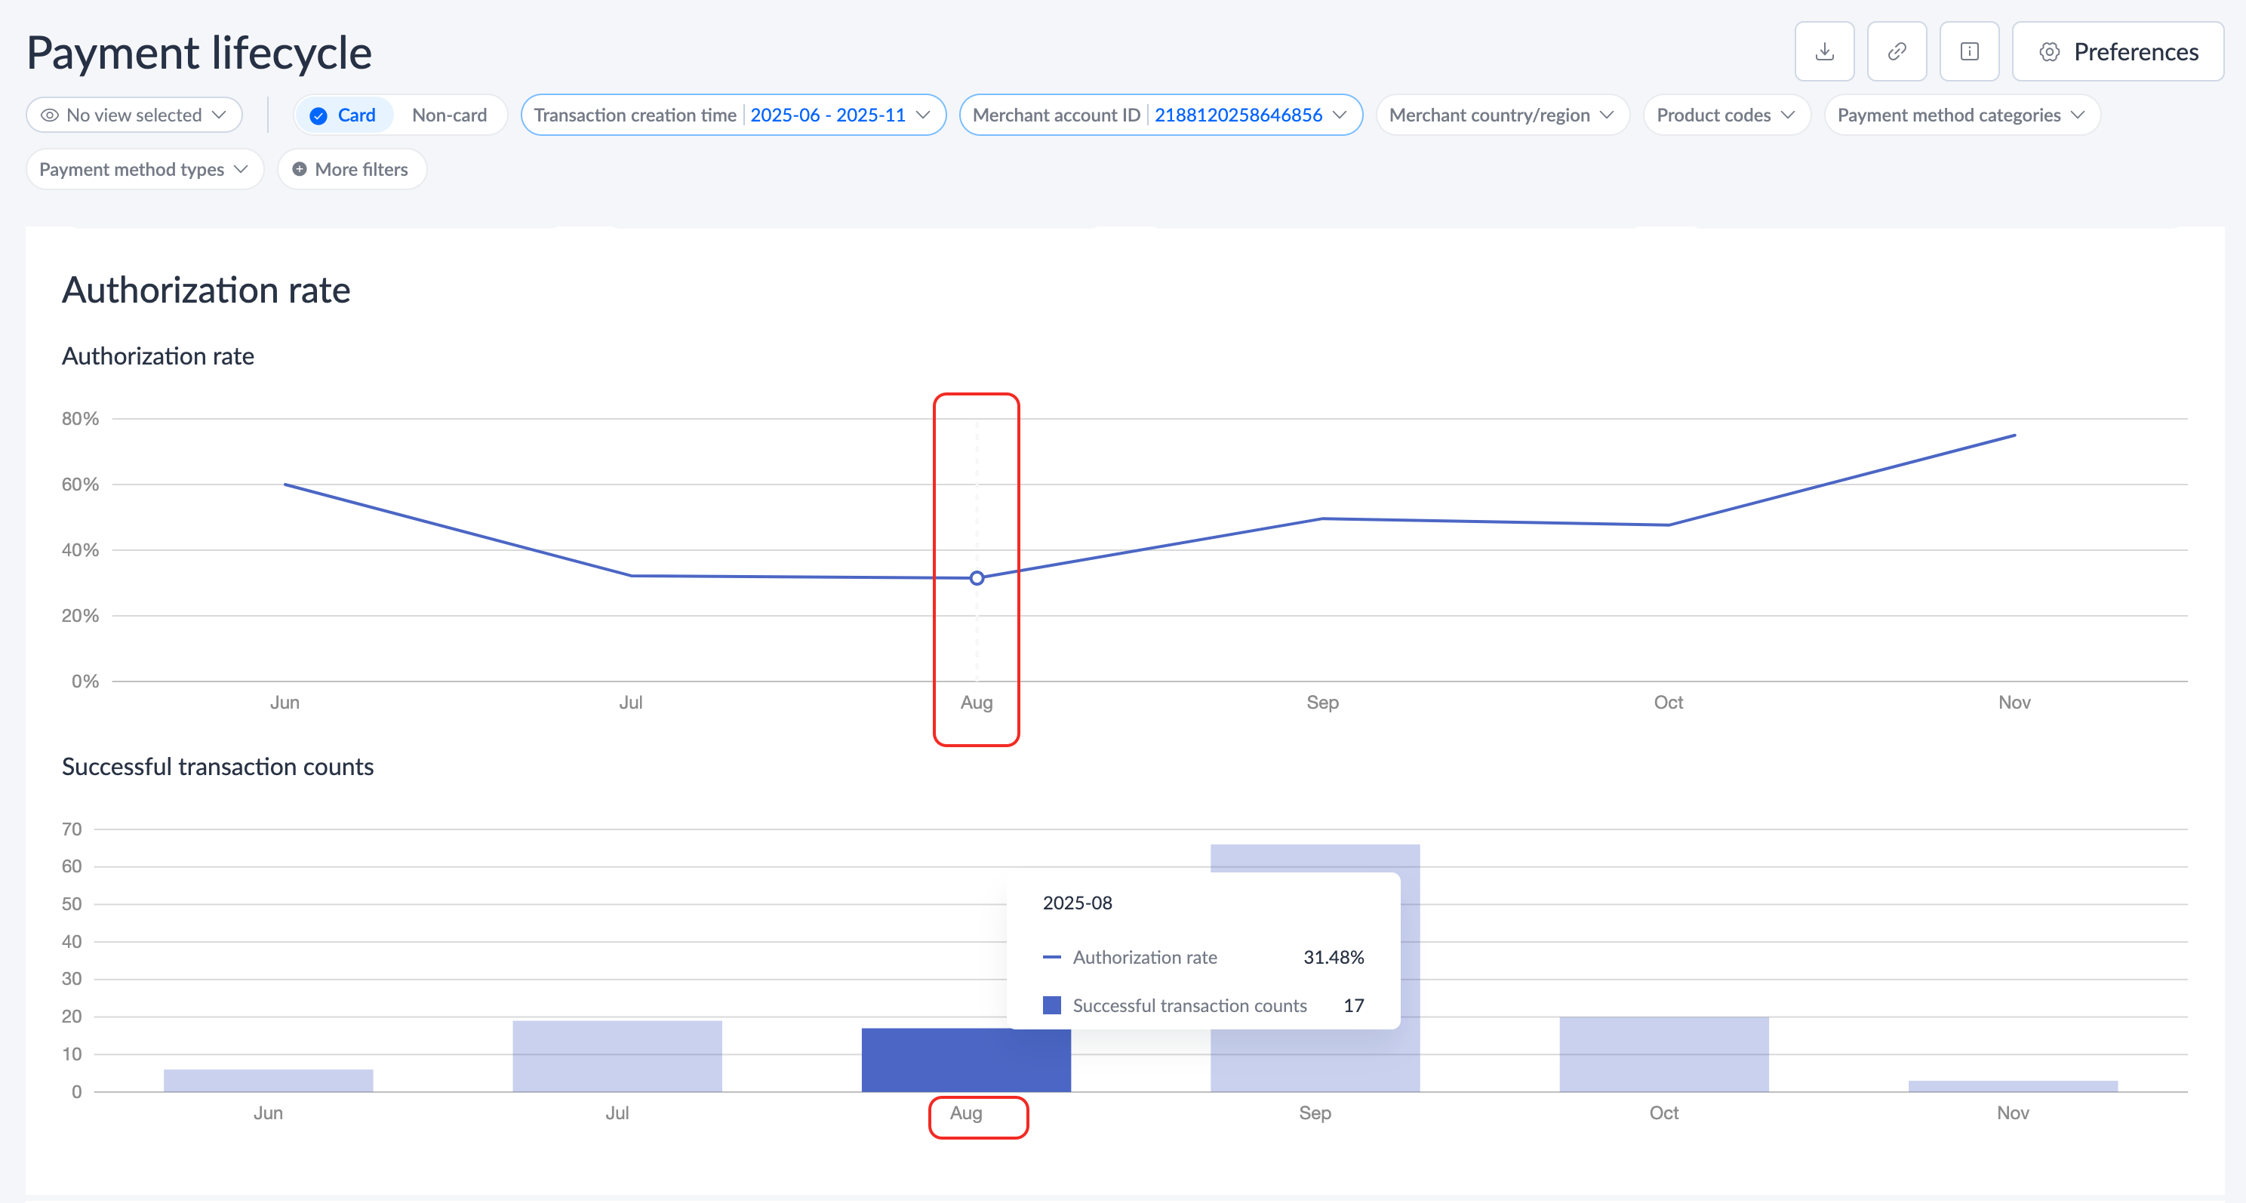Open Merchant country/region dropdown
Viewport: 2246px width, 1203px height.
[1501, 115]
